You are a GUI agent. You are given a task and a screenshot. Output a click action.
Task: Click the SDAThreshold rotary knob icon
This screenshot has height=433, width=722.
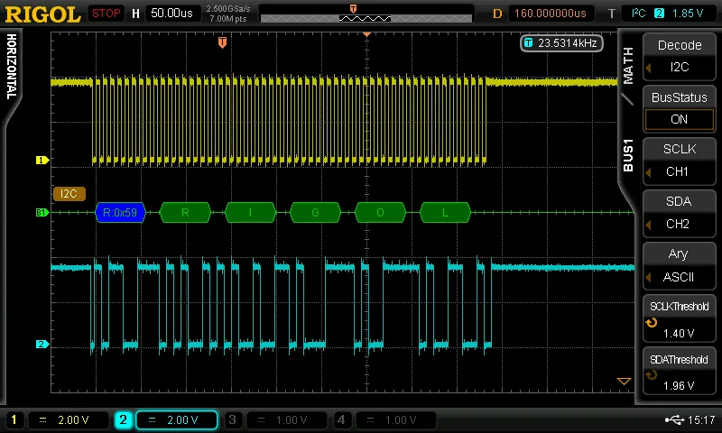(651, 375)
